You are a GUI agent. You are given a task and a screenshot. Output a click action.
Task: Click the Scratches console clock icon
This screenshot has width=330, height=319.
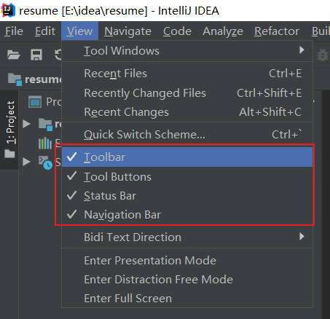(45, 162)
